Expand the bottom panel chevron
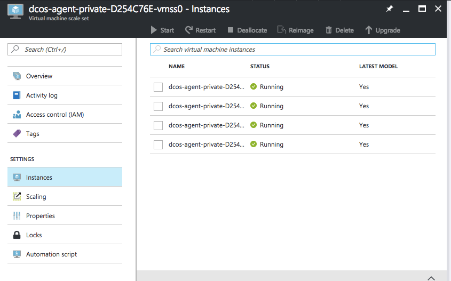 (431, 277)
